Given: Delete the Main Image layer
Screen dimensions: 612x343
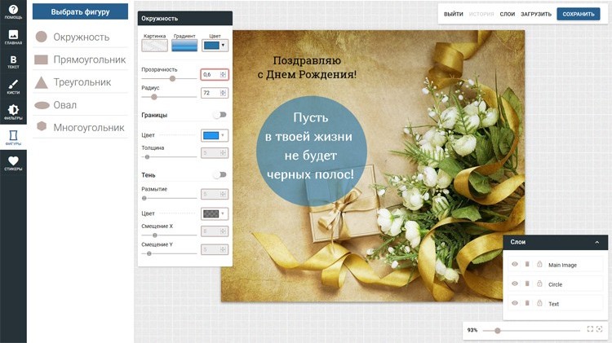Looking at the screenshot, I should tap(527, 264).
